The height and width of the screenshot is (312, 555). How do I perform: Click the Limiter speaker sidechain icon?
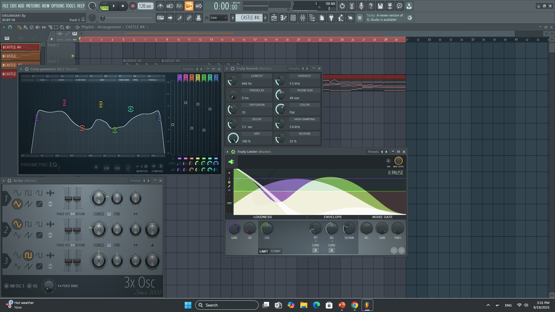pos(231,162)
